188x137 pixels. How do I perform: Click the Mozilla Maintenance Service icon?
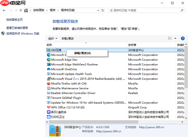click(49, 88)
